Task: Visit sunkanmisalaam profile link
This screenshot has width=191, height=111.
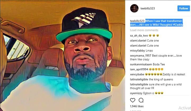Action: click(x=141, y=64)
